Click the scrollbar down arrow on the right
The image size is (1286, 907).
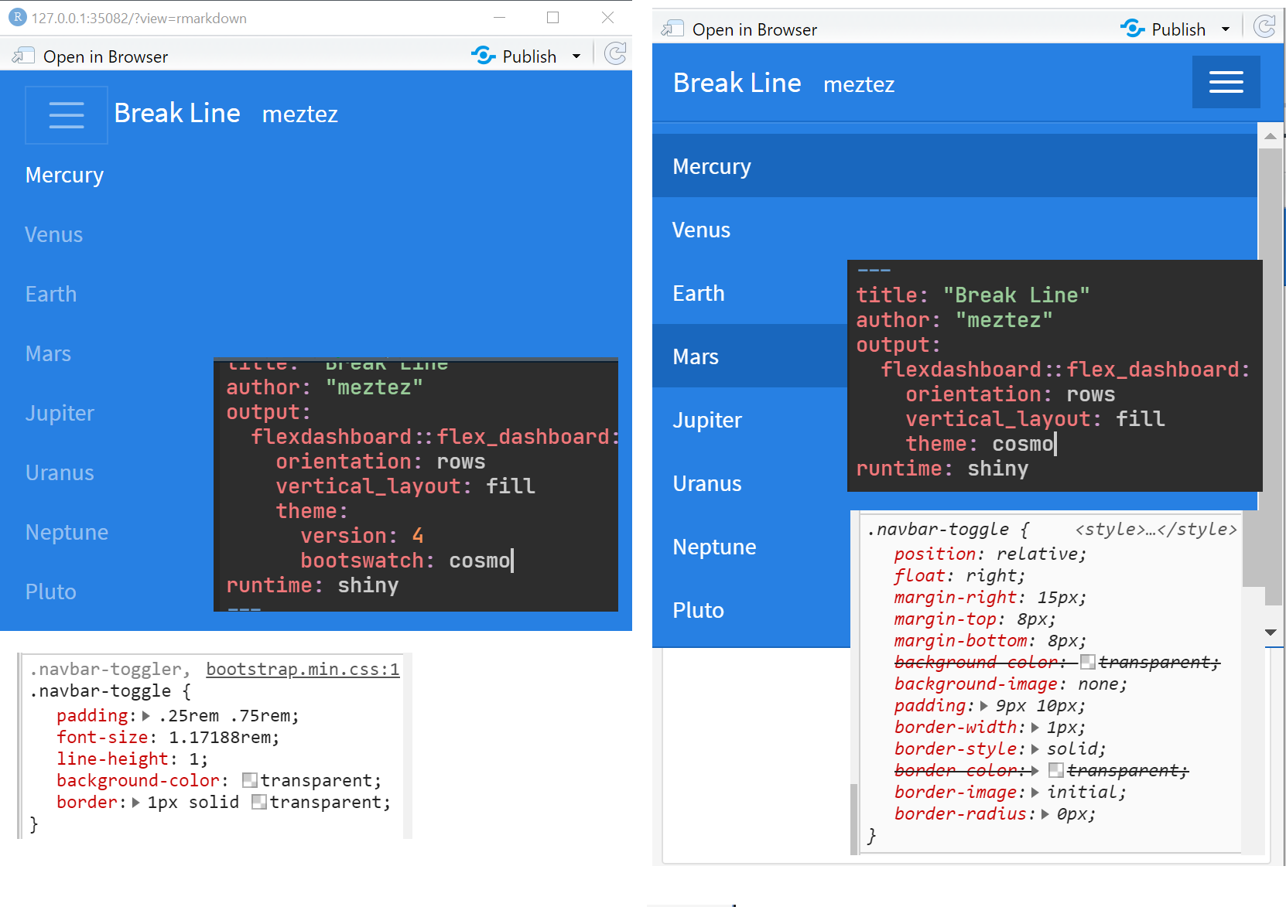point(1271,633)
